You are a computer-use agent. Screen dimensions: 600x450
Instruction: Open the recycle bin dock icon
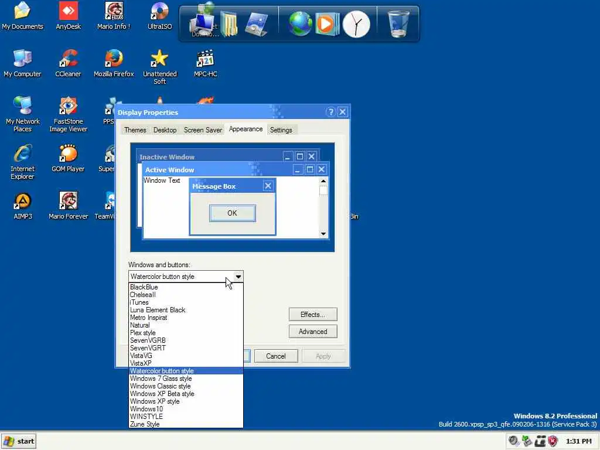pyautogui.click(x=398, y=23)
